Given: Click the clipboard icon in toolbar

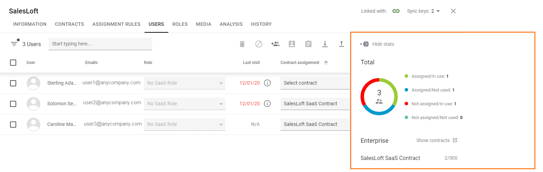Looking at the screenshot, I should 308,44.
